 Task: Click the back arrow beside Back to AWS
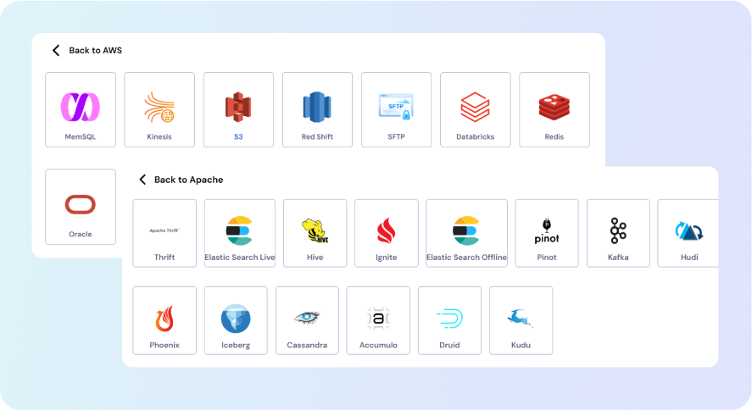coord(56,50)
